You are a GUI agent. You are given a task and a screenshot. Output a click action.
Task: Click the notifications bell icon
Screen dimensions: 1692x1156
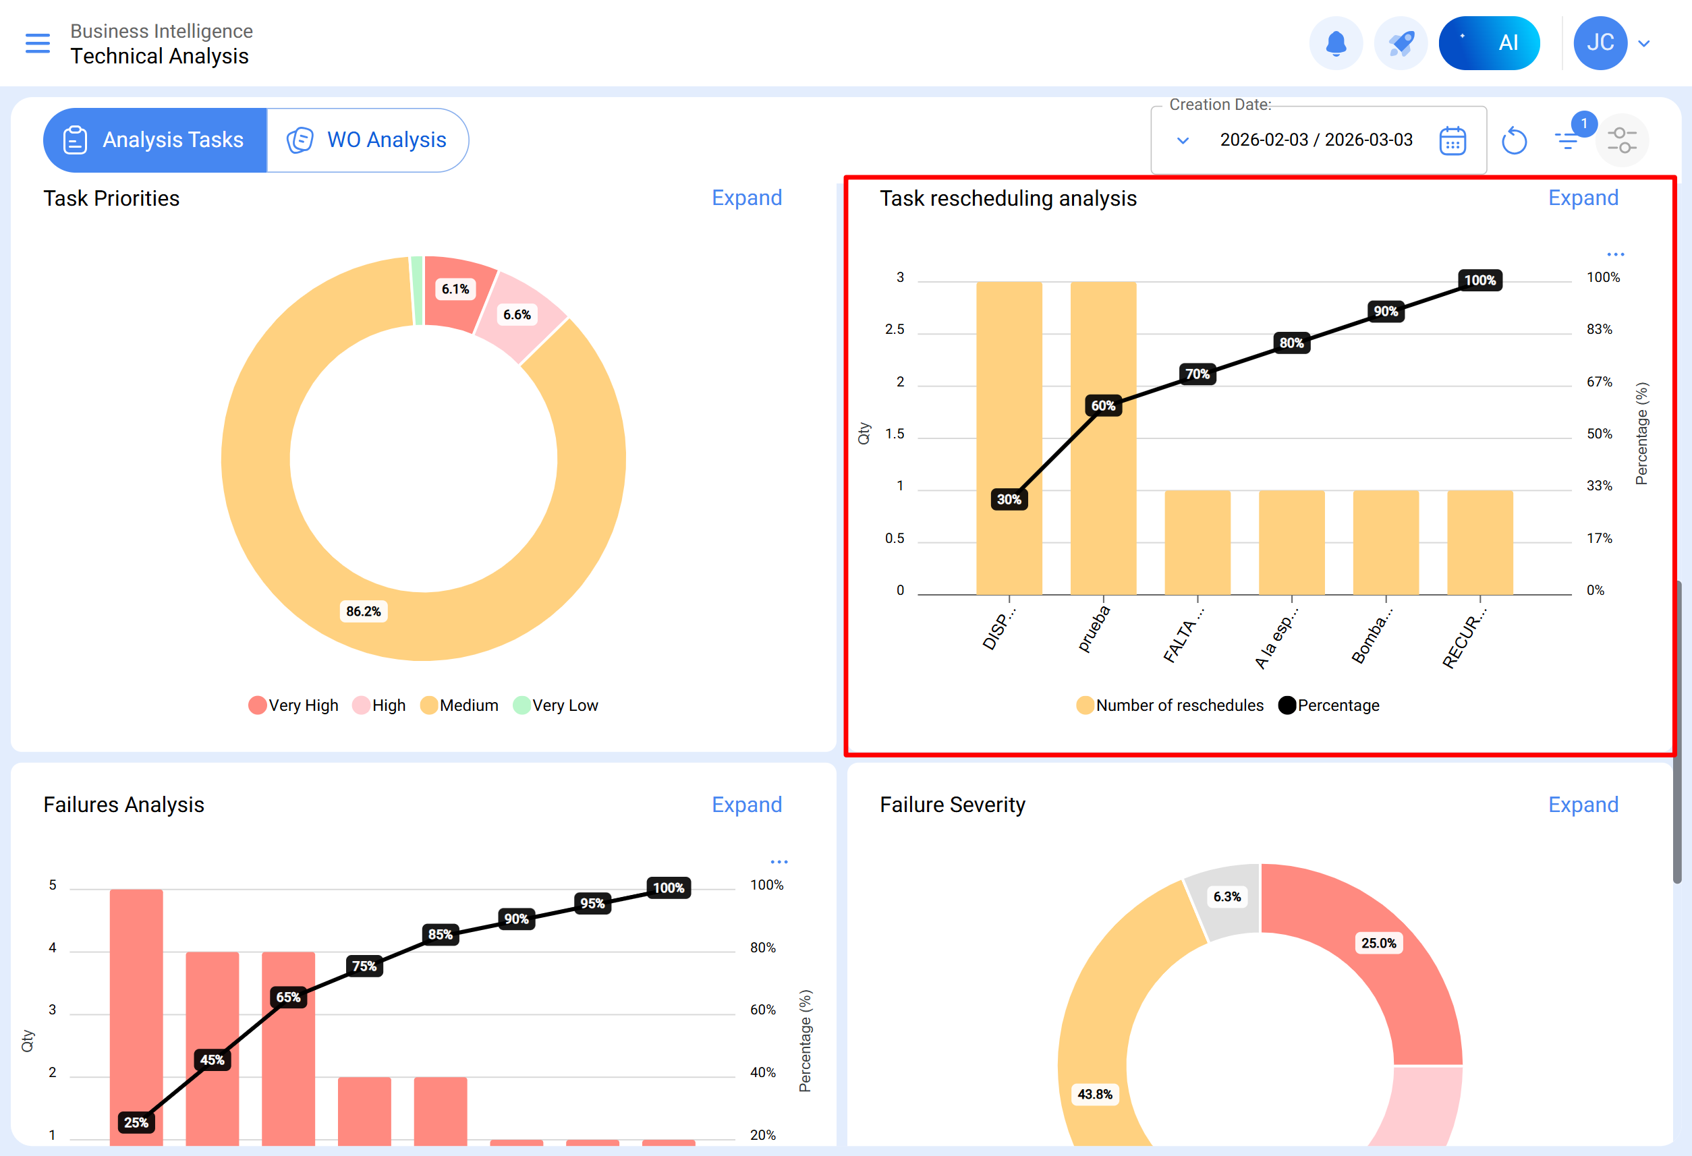tap(1335, 43)
